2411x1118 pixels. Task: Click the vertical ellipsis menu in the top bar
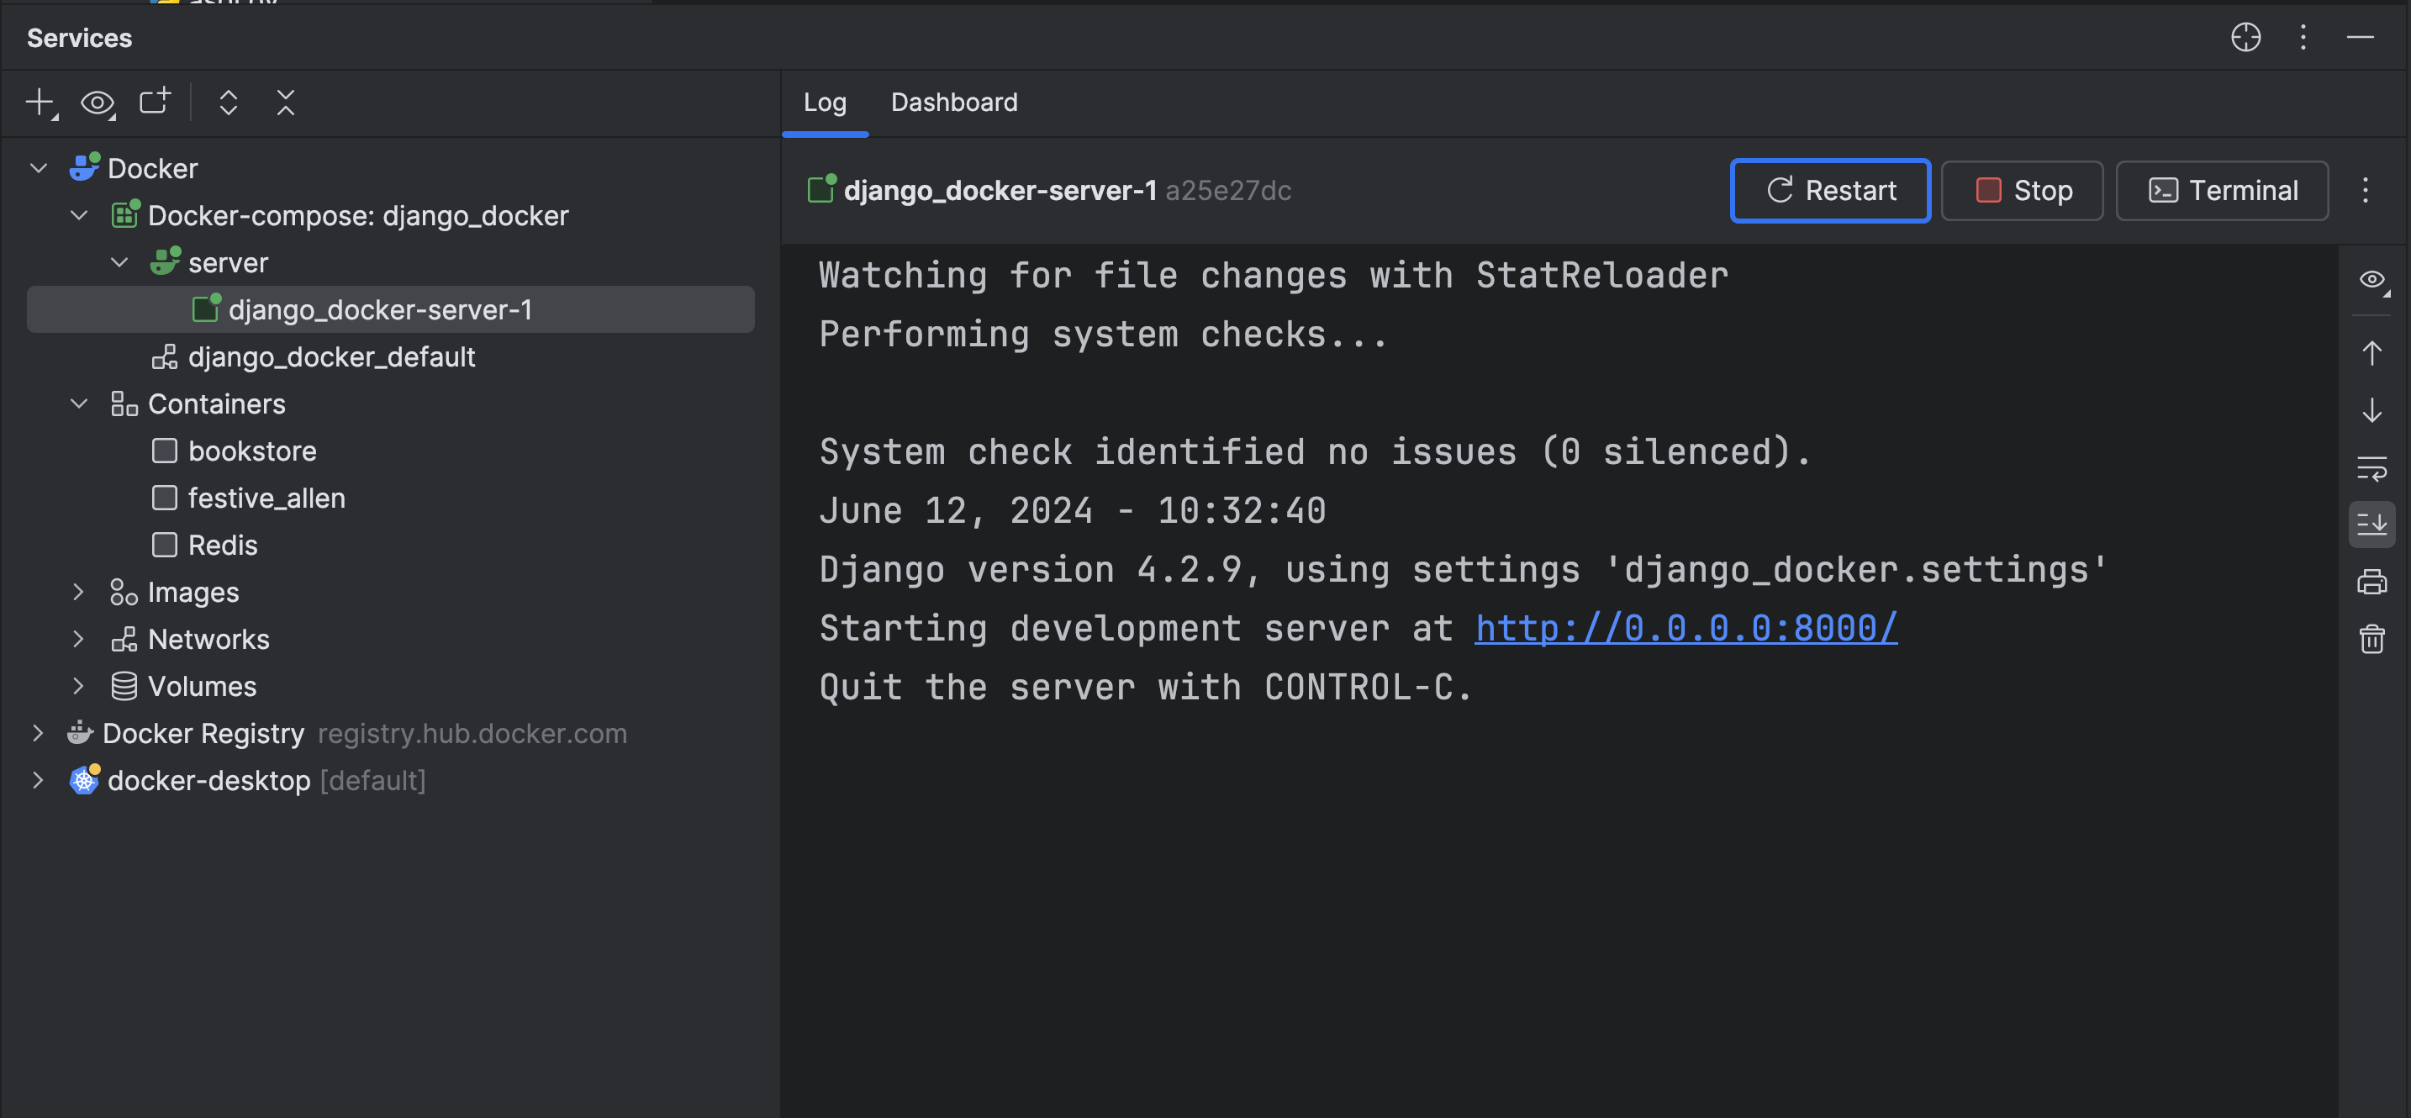(2303, 35)
